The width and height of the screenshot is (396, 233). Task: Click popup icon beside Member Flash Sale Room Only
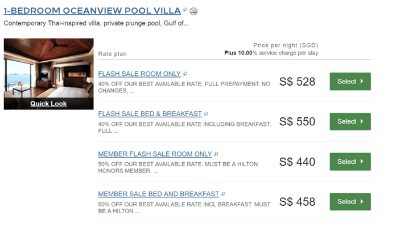(216, 154)
